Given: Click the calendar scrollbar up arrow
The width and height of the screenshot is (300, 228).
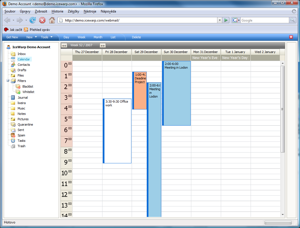Looking at the screenshot, I should 283,63.
